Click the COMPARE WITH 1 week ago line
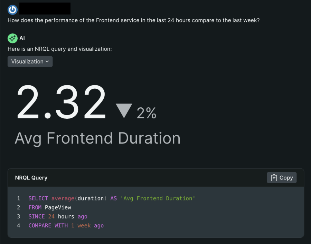The height and width of the screenshot is (244, 311). click(66, 225)
